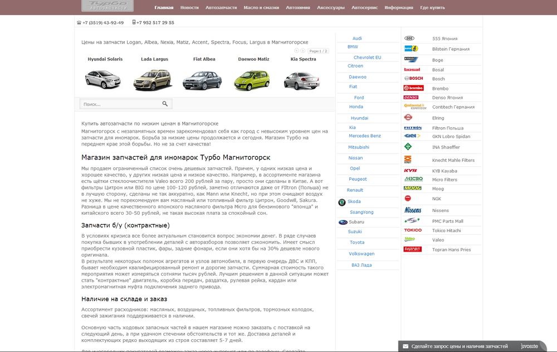Open the Автозапчасти menu item
Viewport: 557px width, 352px height.
click(221, 7)
